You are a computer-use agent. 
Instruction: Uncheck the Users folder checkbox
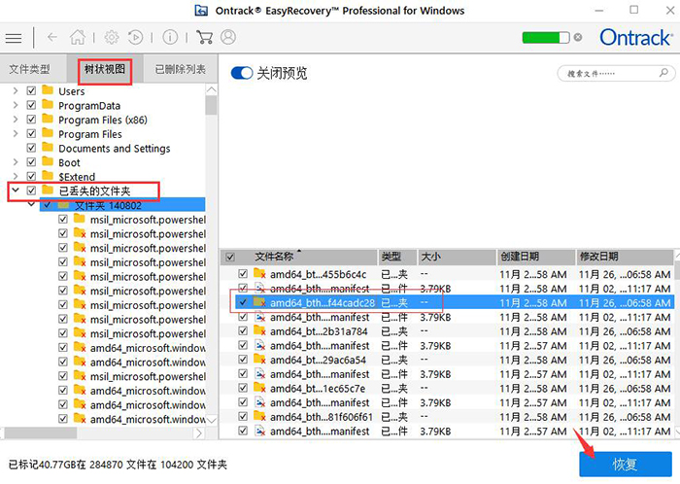coord(31,90)
